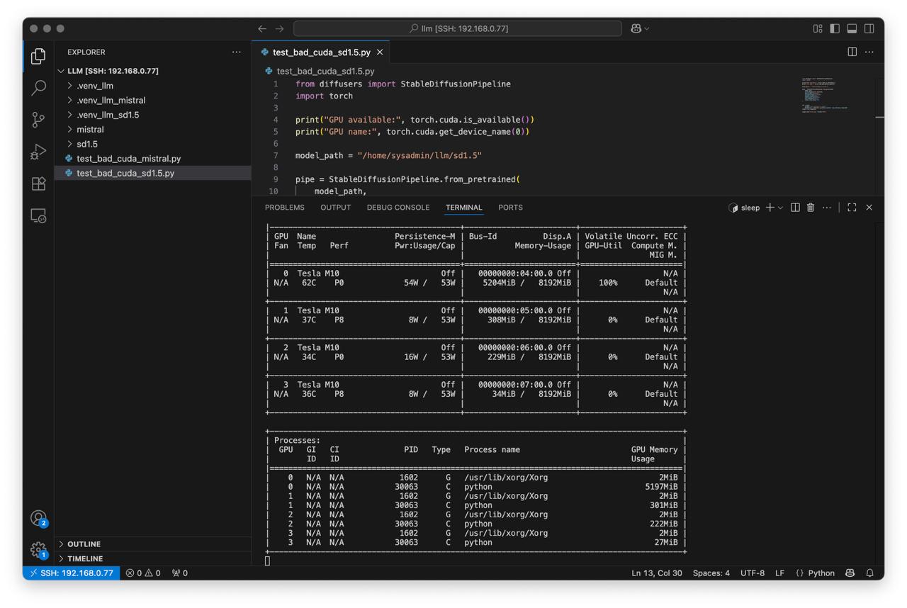The width and height of the screenshot is (907, 608).
Task: Go back with the left arrow
Action: 262,28
